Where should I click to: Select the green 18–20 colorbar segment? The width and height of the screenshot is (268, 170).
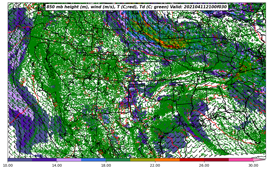pyautogui.click(x=118, y=160)
